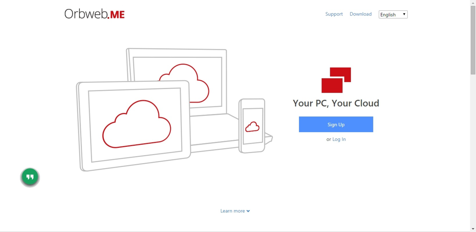Click the scrollbar up arrow
Viewport: 476px width, 232px height.
coord(473,2)
